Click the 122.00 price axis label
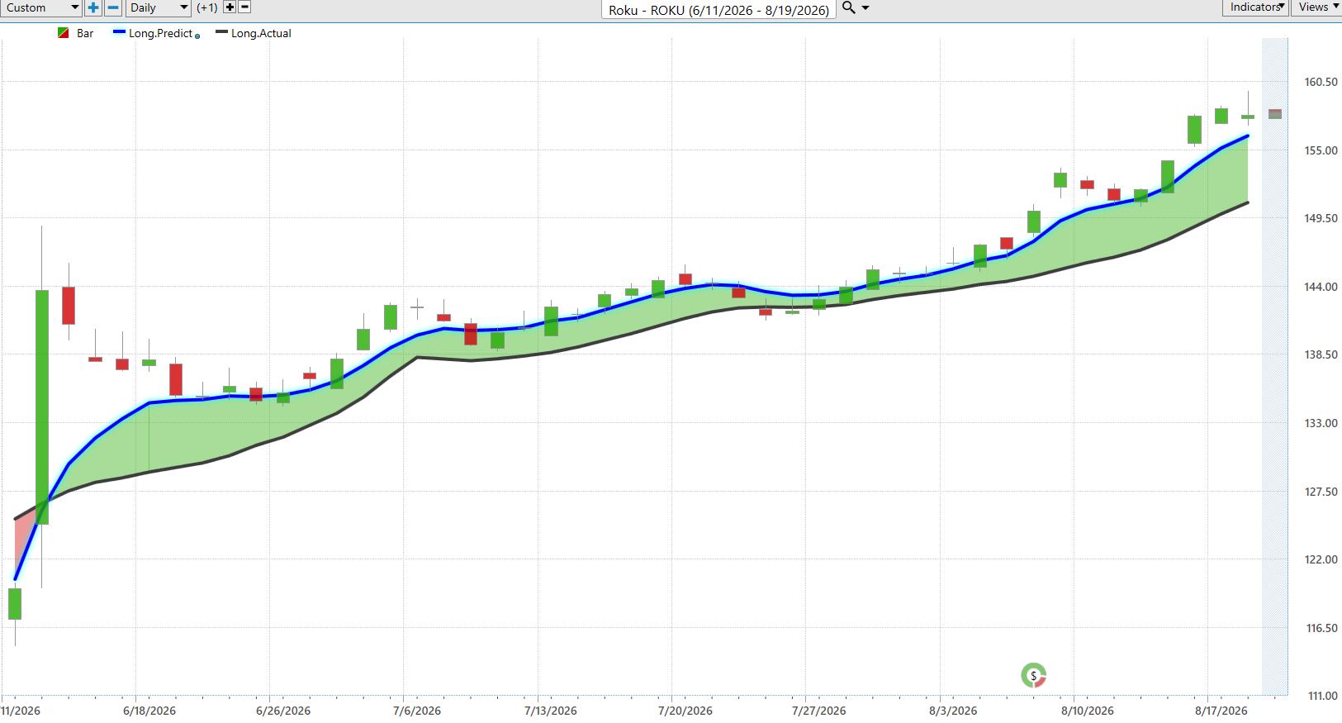The height and width of the screenshot is (723, 1342). tap(1321, 559)
